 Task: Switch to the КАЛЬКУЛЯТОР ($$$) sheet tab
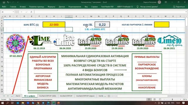[x=48, y=96]
